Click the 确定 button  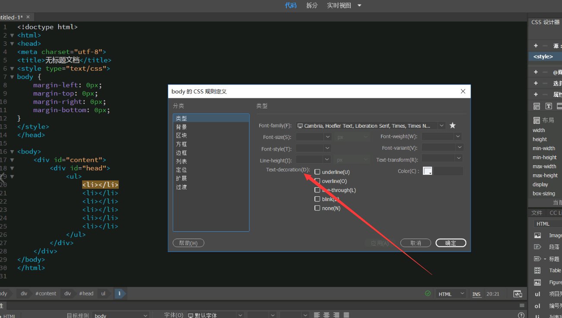(451, 243)
